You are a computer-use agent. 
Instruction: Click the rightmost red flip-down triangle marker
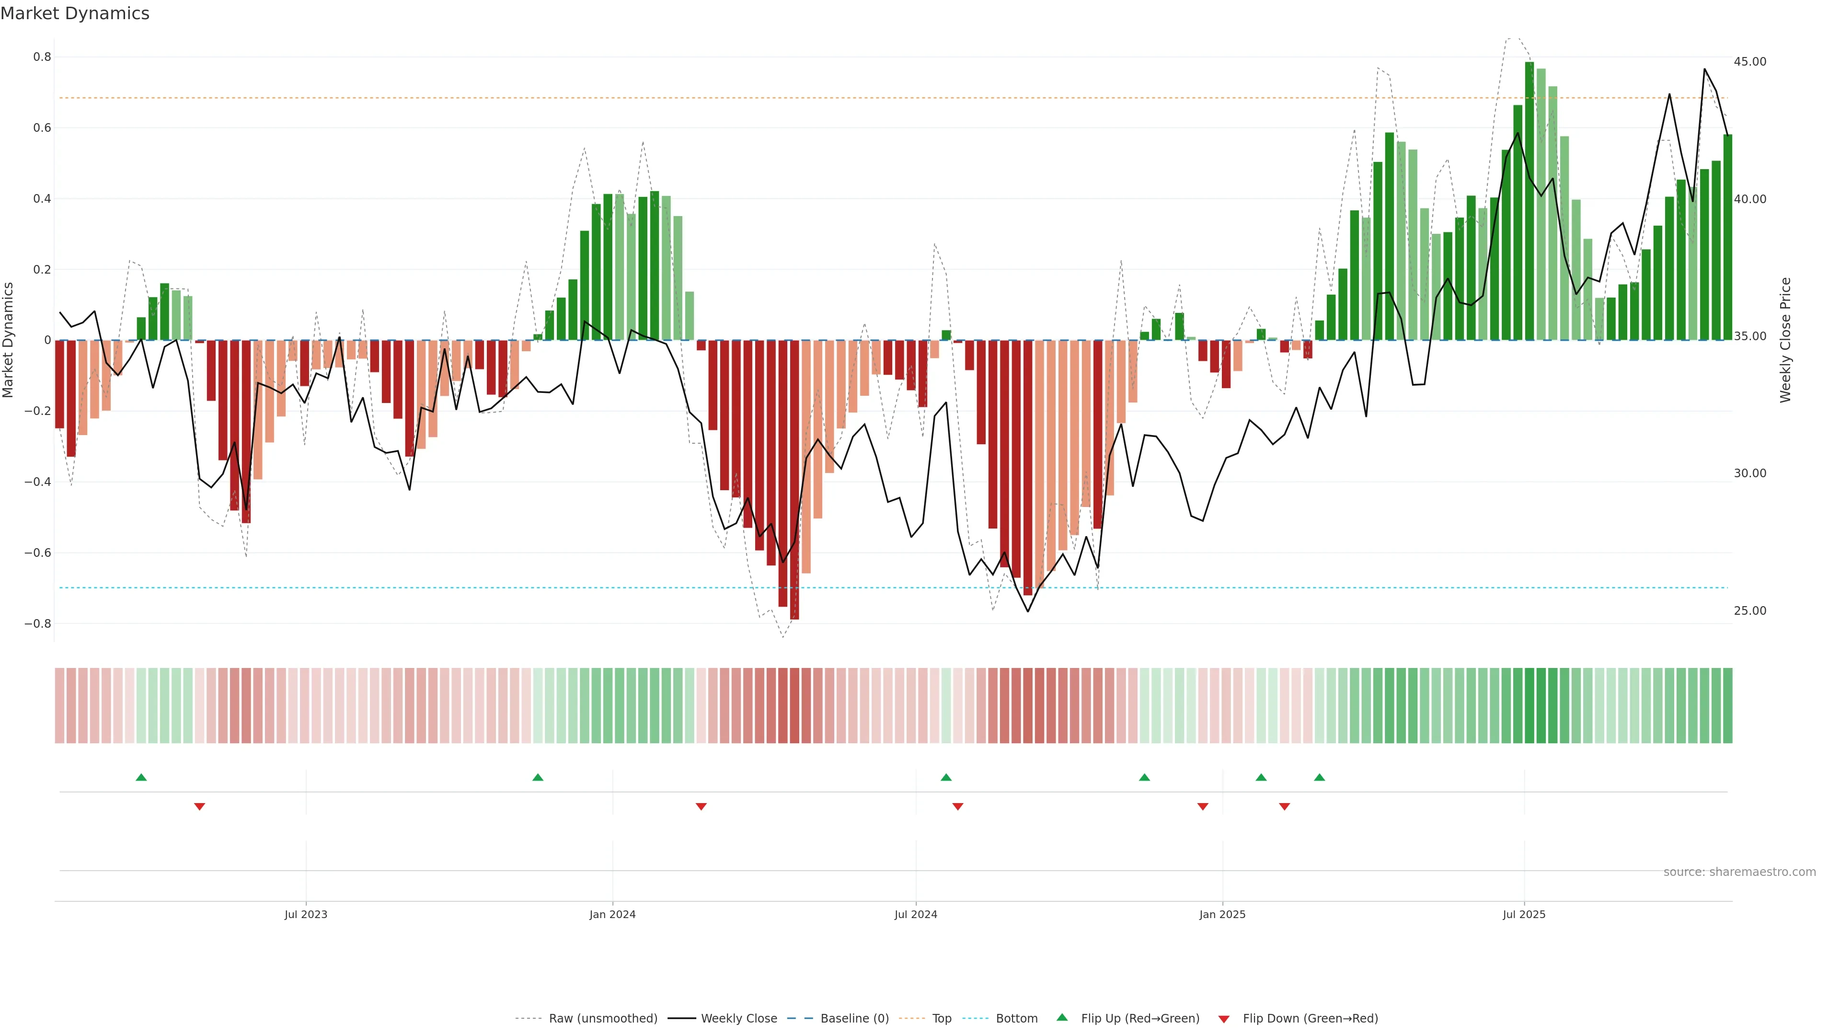coord(1284,806)
